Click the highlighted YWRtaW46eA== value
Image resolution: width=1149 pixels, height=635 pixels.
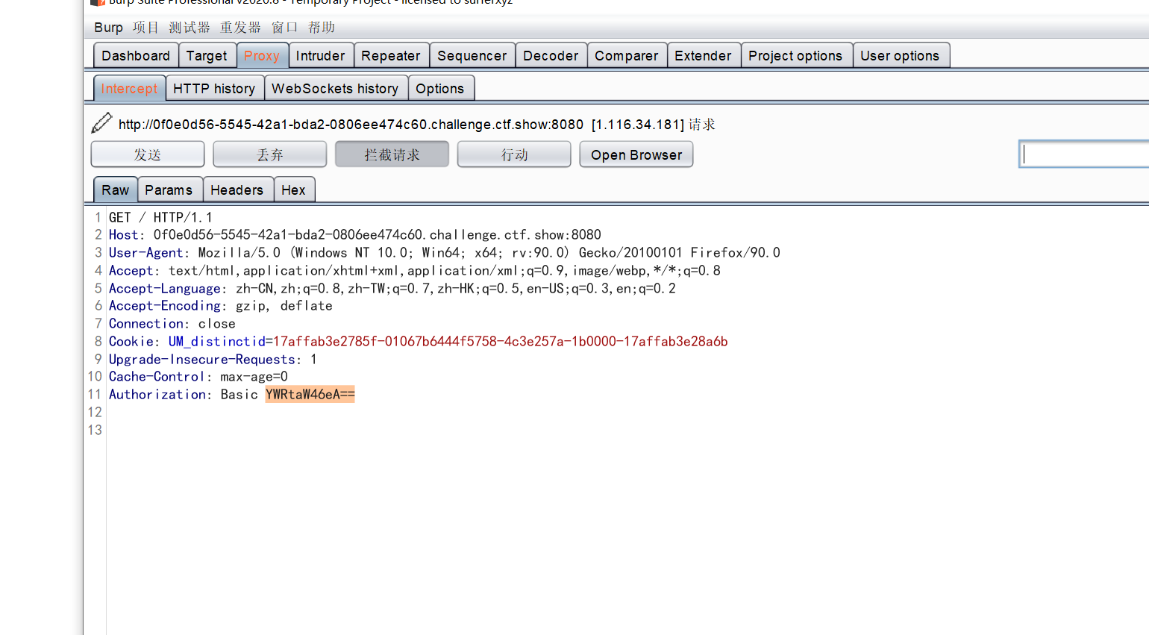(x=310, y=395)
